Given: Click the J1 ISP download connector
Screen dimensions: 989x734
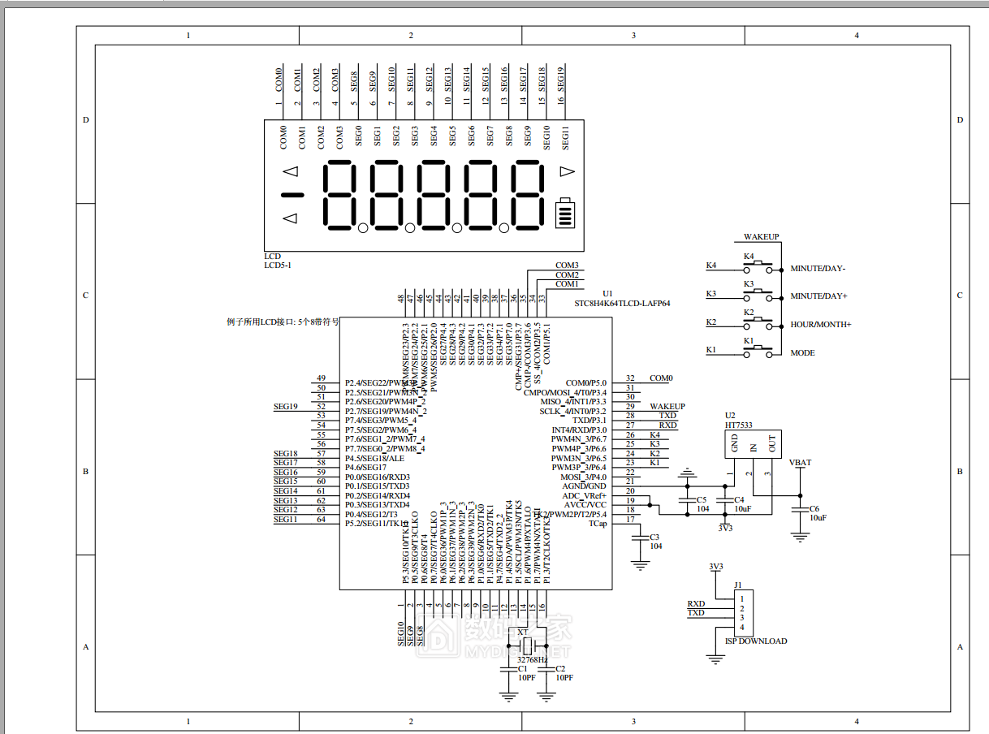Looking at the screenshot, I should (x=743, y=613).
